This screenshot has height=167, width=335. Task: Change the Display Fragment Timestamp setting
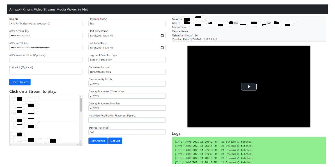point(127,96)
